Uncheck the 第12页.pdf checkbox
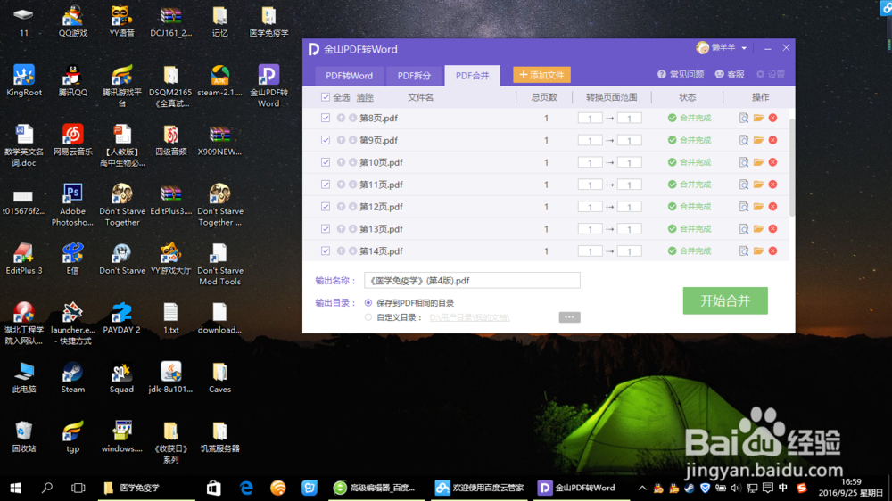 pos(326,207)
